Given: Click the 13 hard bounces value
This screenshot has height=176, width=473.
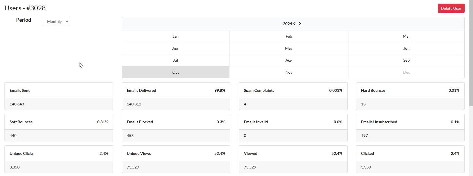Looking at the screenshot, I should pyautogui.click(x=363, y=104).
